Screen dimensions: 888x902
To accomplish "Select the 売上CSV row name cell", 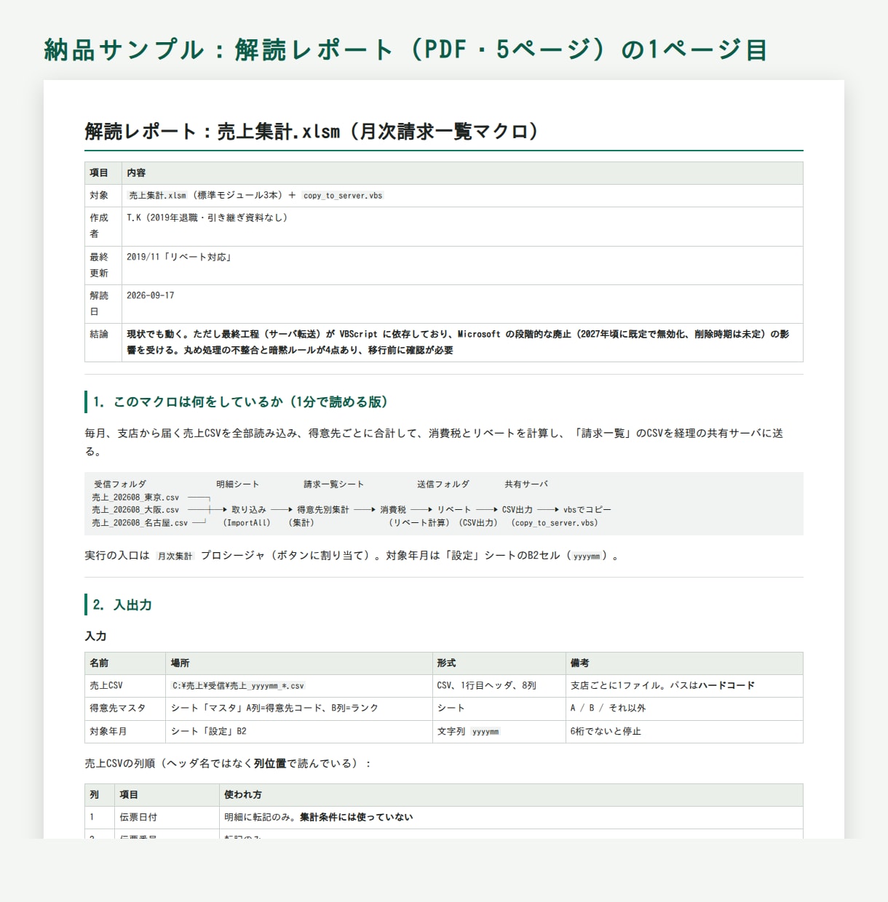I will [125, 686].
